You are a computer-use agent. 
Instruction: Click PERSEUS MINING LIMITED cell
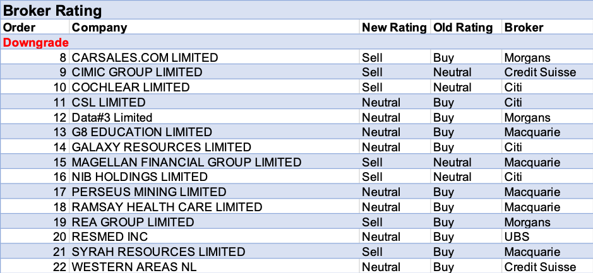[x=149, y=192]
